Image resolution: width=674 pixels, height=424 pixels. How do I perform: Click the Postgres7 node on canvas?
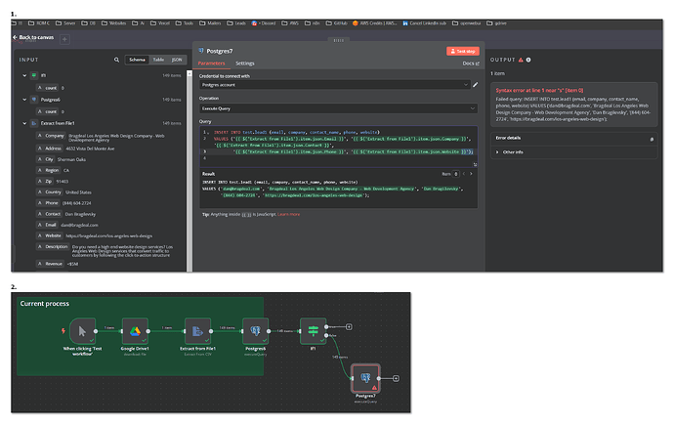(365, 378)
